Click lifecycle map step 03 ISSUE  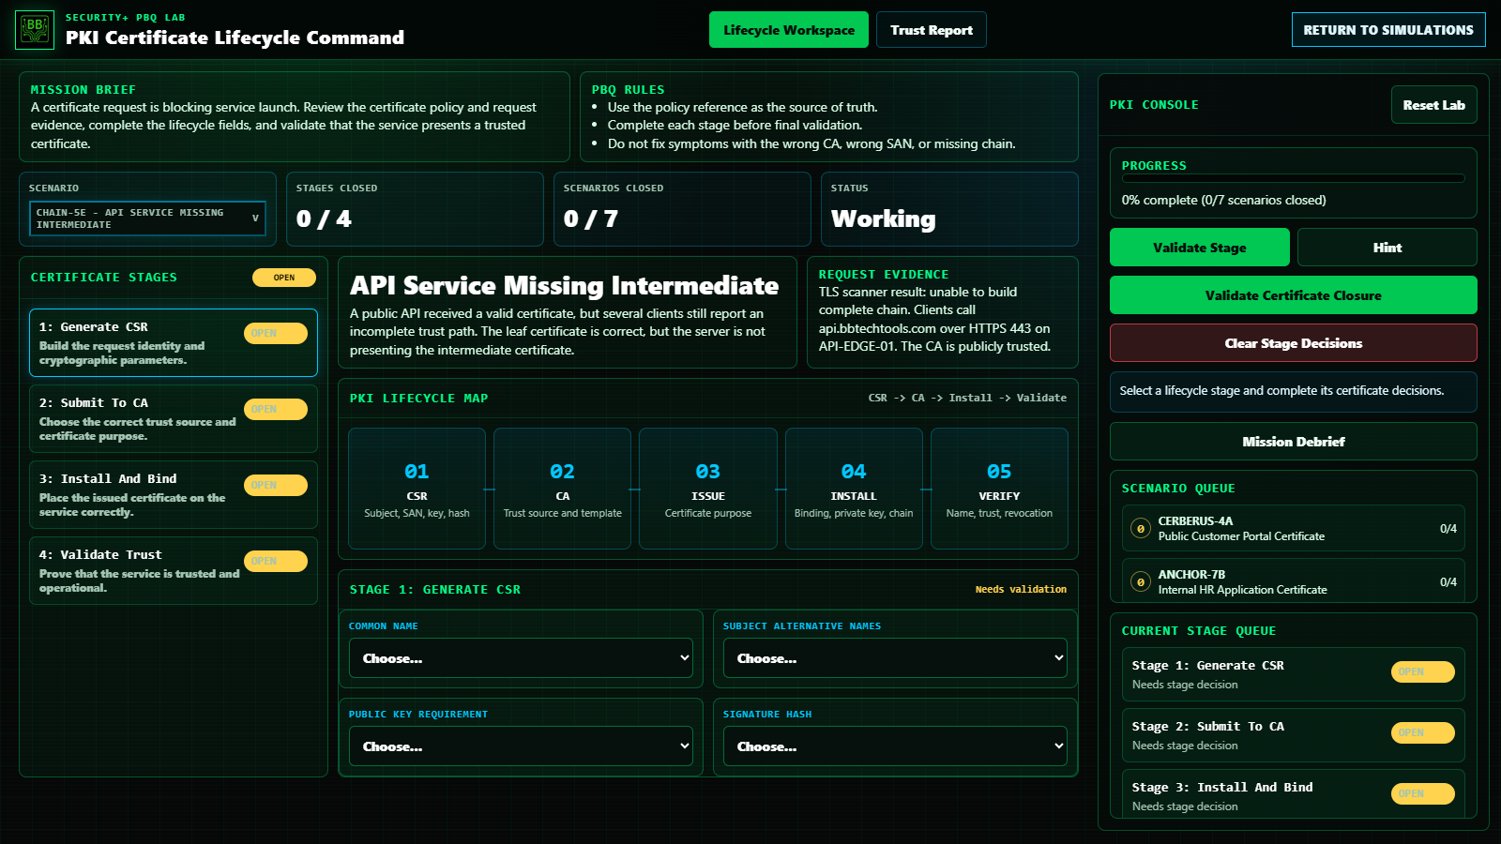tap(708, 489)
